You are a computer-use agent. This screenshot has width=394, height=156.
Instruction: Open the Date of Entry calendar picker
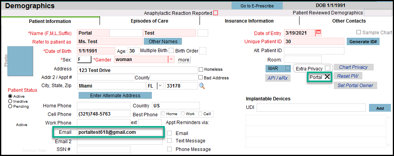tap(318, 32)
